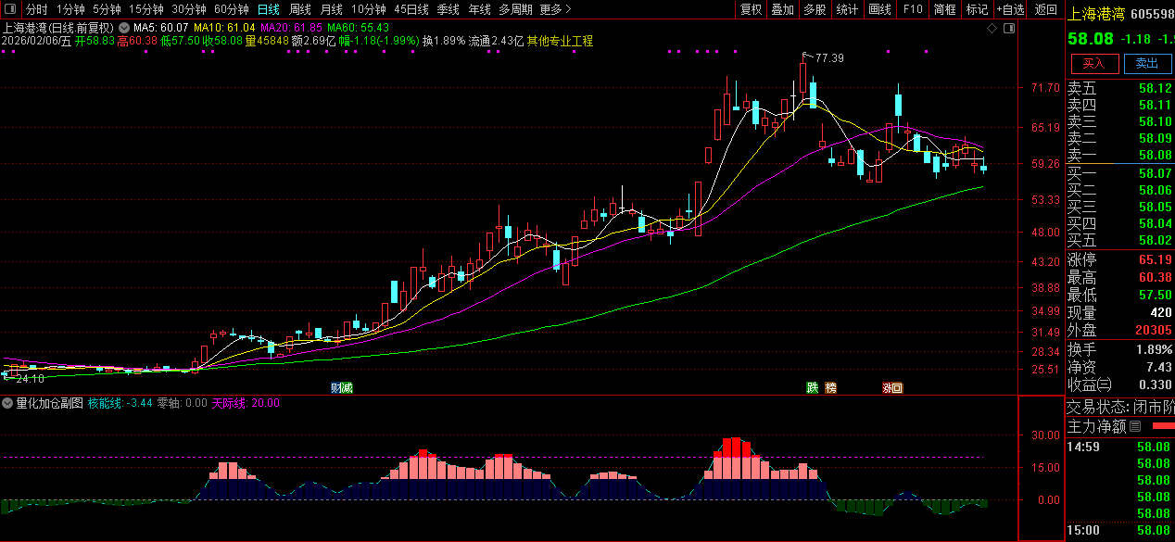Click the 卖一 price 58.08
Viewport: 1175px width, 542px height.
click(x=1156, y=155)
